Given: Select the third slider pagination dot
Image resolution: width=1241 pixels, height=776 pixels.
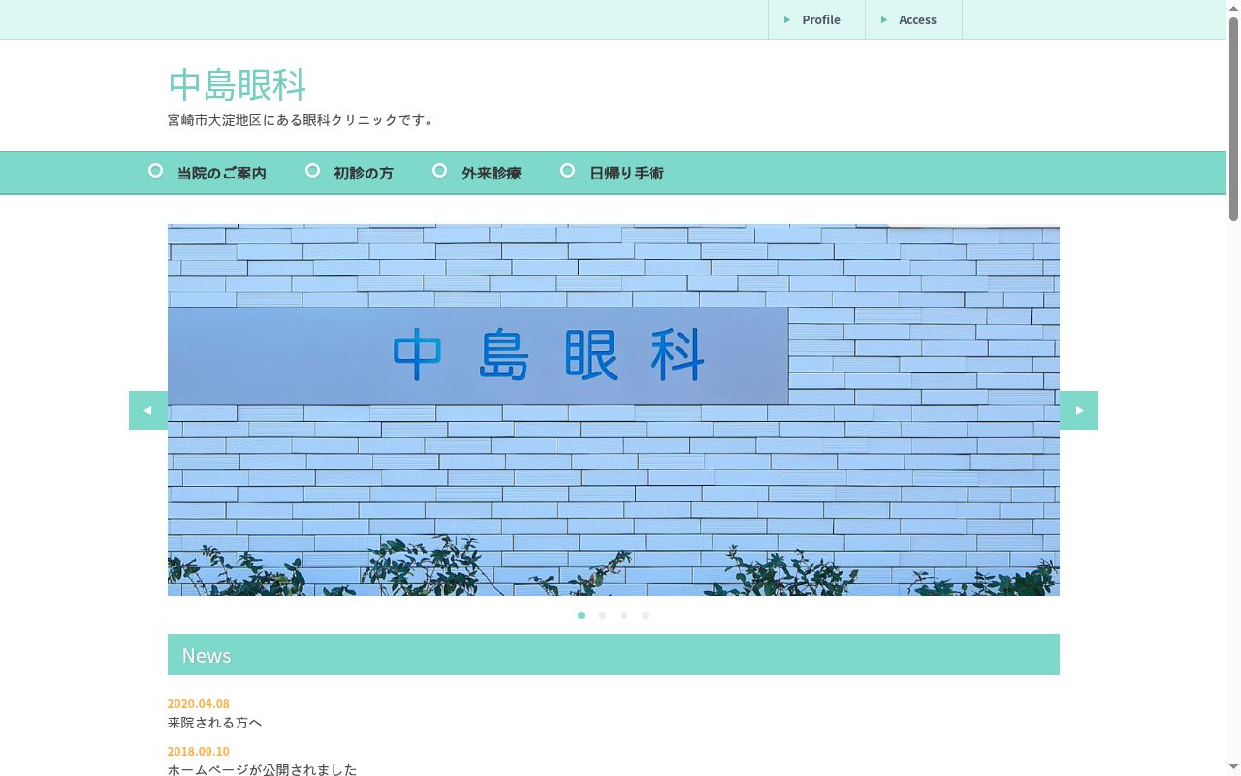Looking at the screenshot, I should point(623,615).
